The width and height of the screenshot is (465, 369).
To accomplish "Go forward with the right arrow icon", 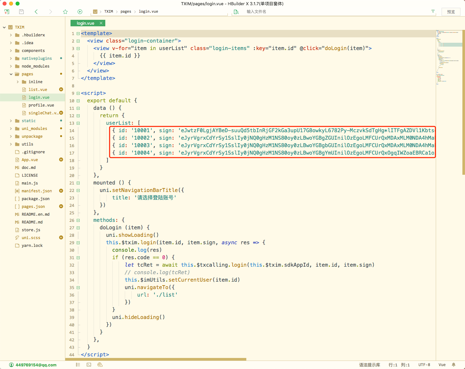I will [x=50, y=12].
